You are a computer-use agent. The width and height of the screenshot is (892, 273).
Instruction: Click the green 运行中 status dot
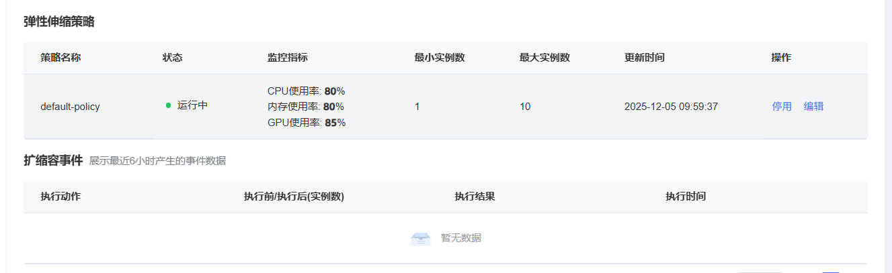[168, 105]
